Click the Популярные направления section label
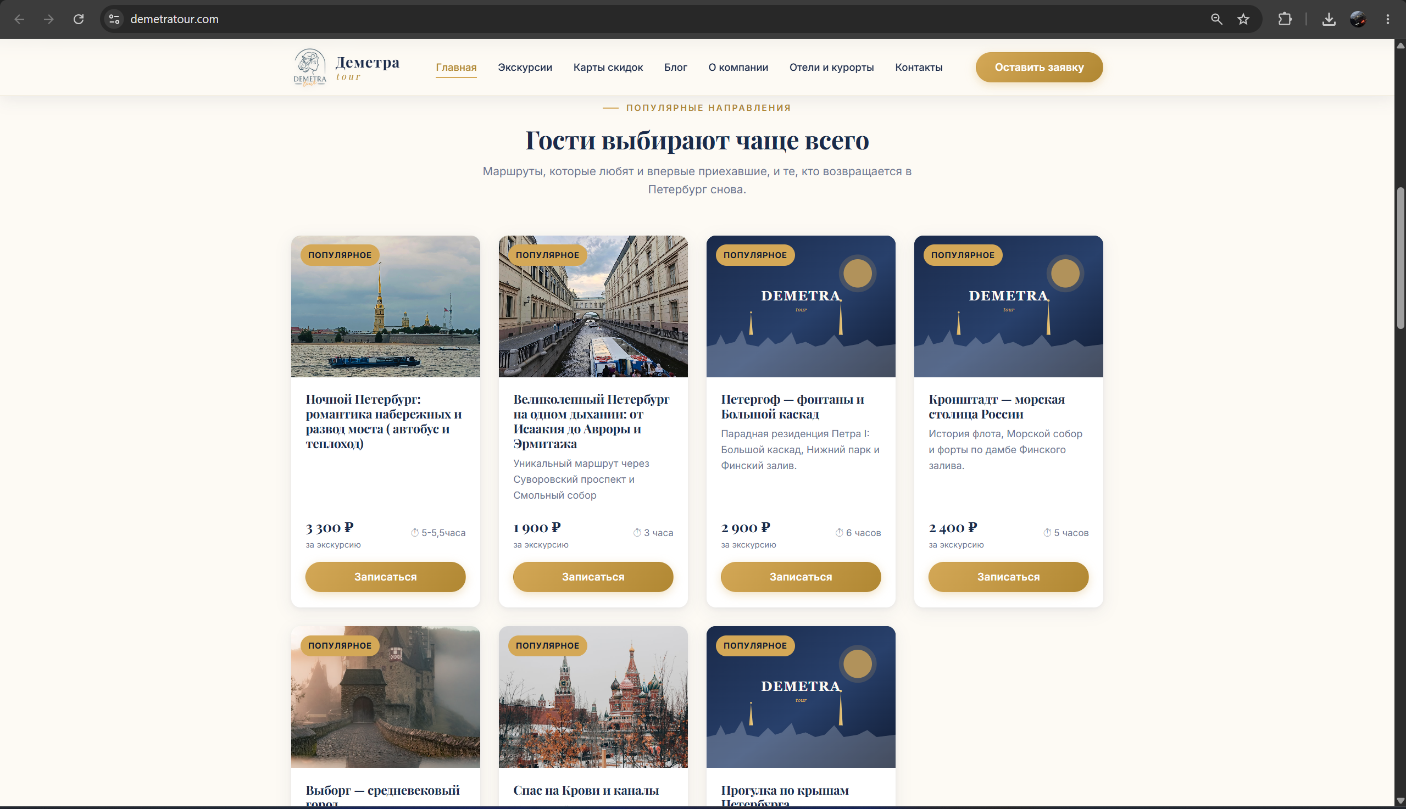 [708, 108]
